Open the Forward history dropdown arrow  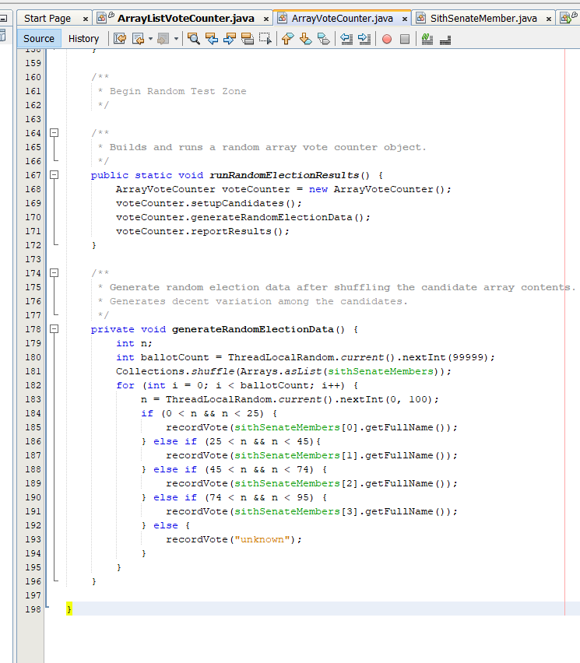coord(176,39)
